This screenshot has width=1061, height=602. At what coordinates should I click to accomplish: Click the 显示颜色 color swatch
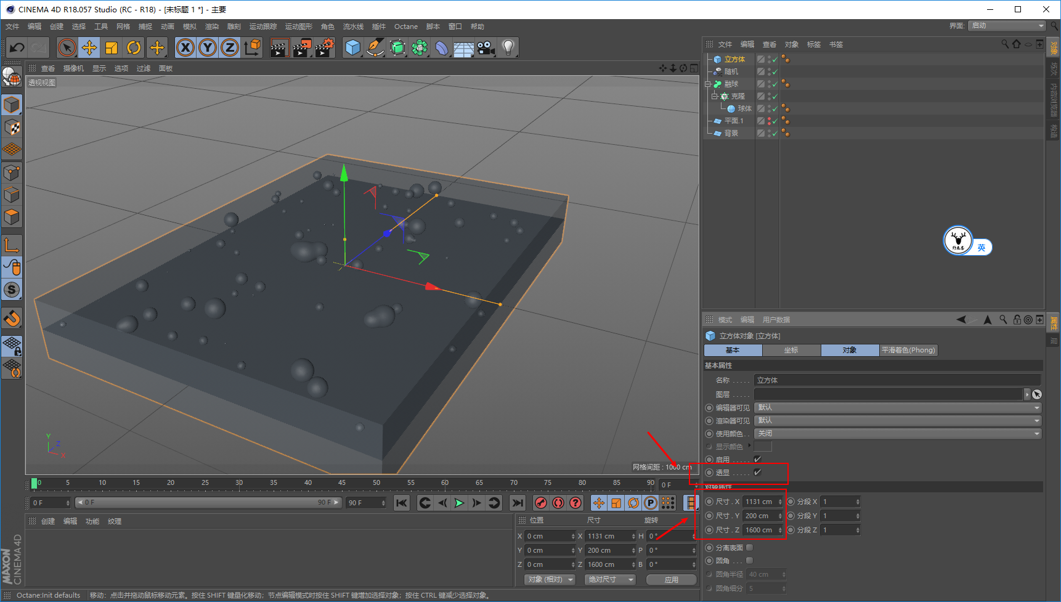coord(763,446)
